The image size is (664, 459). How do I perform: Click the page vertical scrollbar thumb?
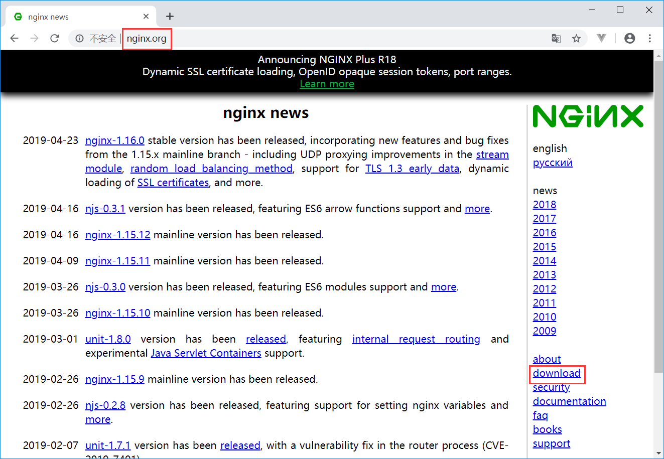658,216
